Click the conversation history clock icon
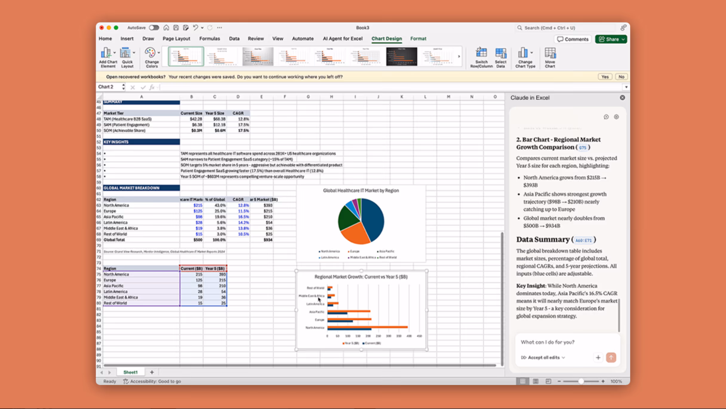The height and width of the screenshot is (409, 726). (606, 117)
